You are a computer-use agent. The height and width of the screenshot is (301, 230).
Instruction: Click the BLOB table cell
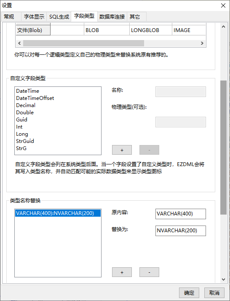click(107, 30)
